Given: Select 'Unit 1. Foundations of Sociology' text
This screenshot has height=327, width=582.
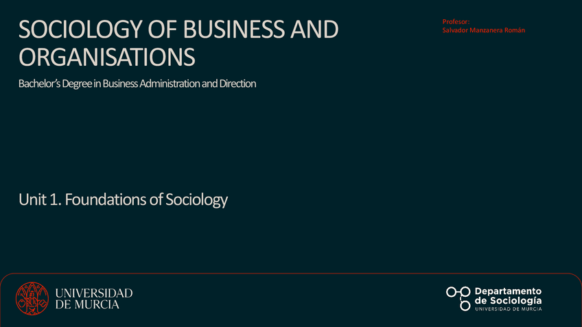Looking at the screenshot, I should 123,200.
